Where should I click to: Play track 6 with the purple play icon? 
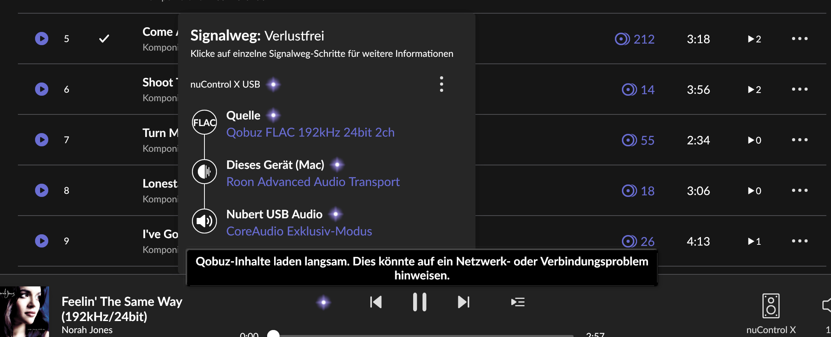(42, 89)
